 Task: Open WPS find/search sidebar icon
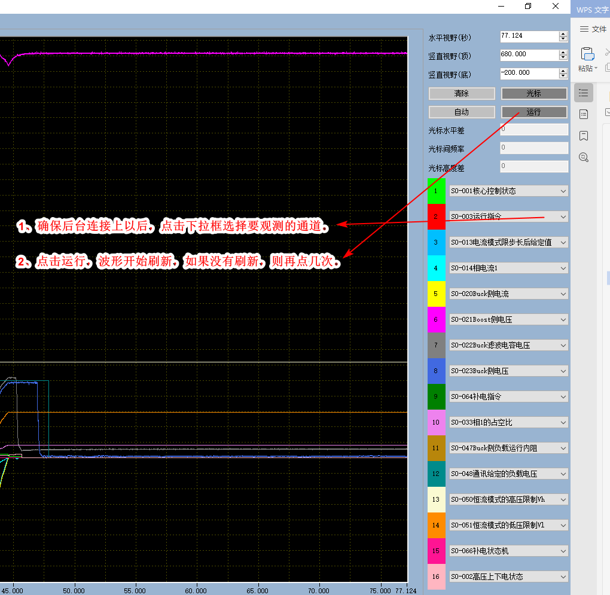pos(584,157)
